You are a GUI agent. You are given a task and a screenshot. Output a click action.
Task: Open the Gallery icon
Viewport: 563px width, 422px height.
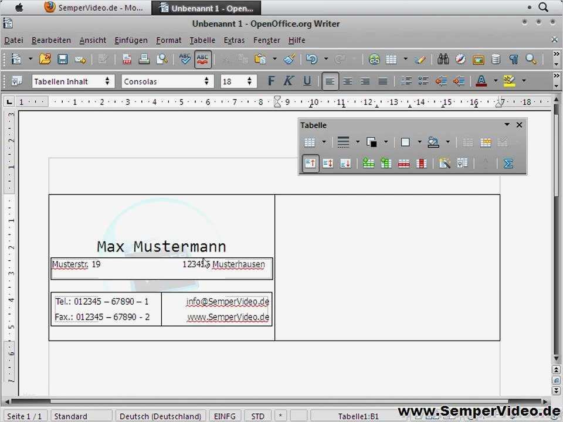click(x=479, y=60)
